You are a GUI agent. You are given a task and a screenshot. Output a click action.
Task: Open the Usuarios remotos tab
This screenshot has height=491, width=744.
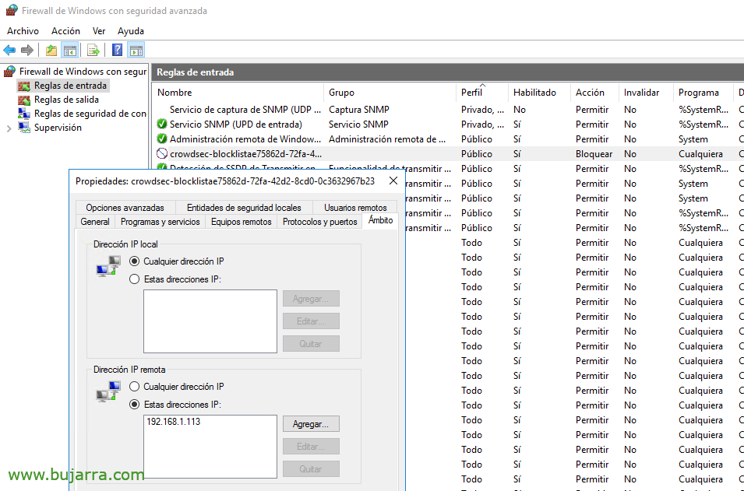pyautogui.click(x=355, y=208)
